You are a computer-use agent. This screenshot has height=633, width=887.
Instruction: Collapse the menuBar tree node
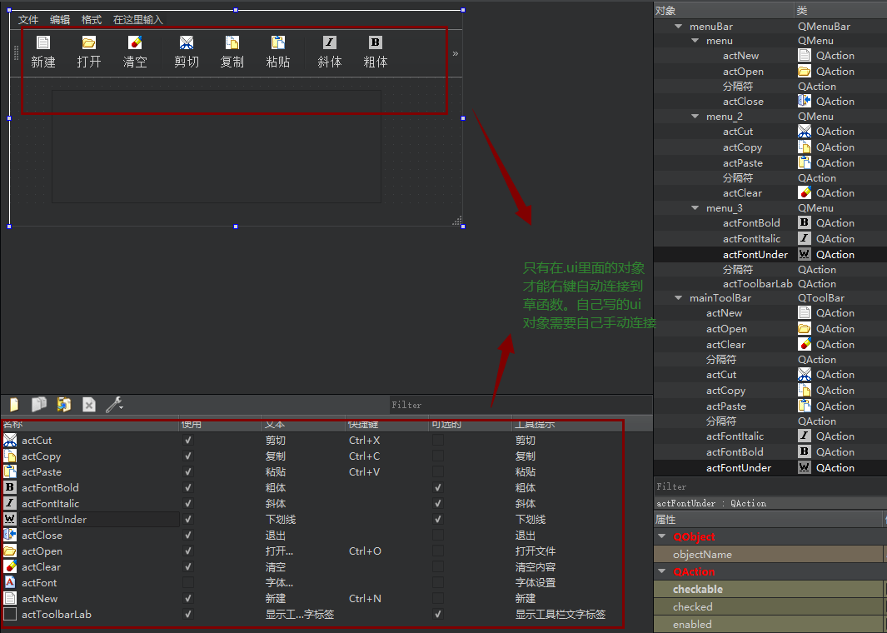tap(679, 27)
